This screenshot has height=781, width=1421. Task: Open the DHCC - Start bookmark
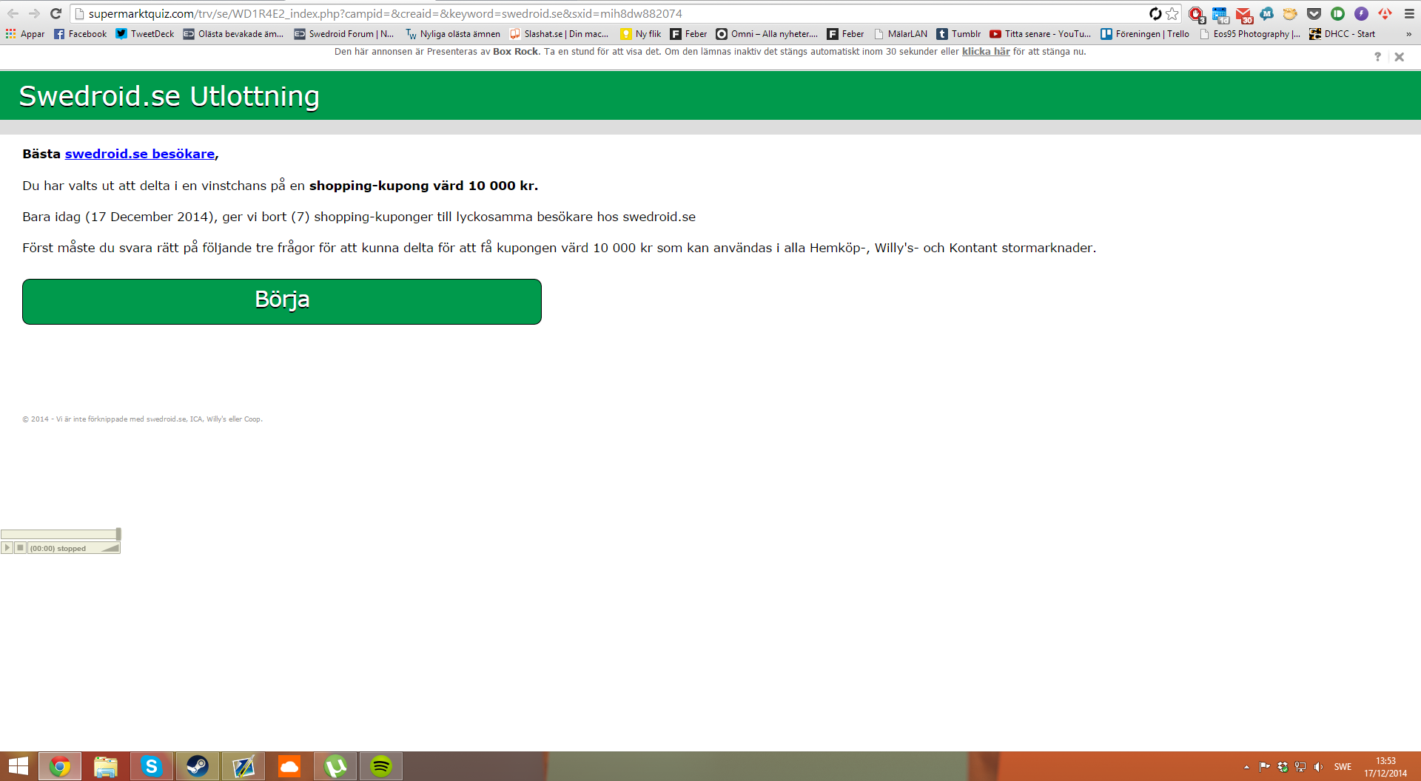click(1342, 34)
